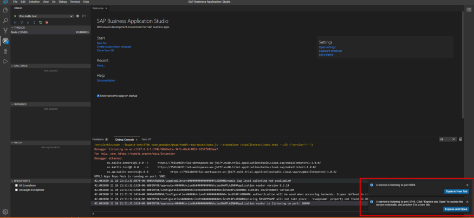Collapse the THREADS section

tap(50, 28)
